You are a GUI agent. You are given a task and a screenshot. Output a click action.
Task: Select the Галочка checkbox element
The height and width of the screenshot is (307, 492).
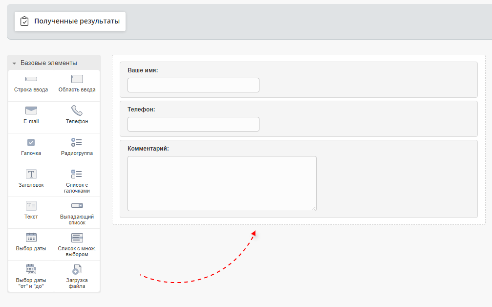point(31,142)
